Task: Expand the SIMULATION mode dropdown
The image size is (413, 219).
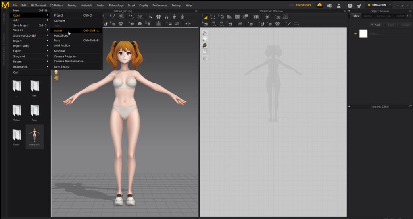Action: [x=390, y=5]
